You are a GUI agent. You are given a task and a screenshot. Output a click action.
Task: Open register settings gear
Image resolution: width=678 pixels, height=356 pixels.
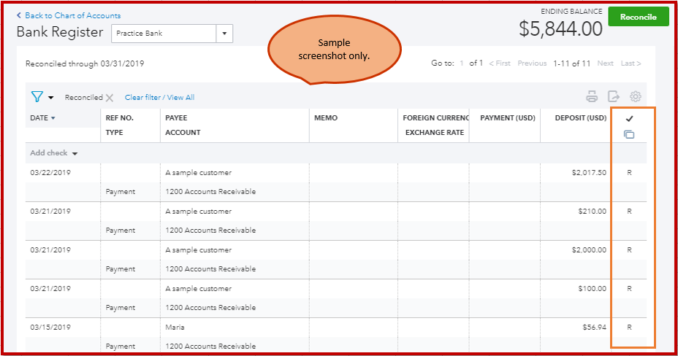tap(635, 96)
